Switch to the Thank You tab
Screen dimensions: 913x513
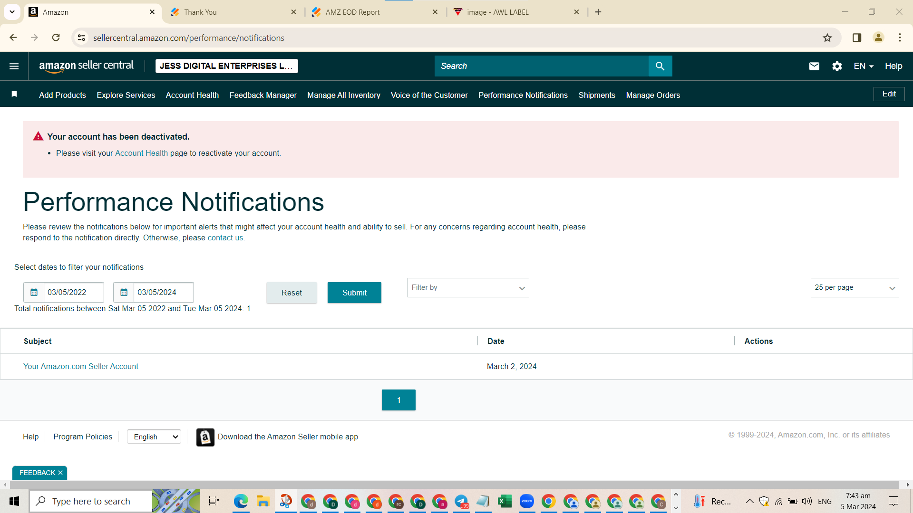[x=233, y=12]
